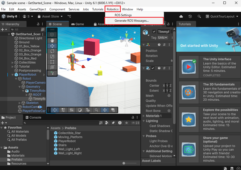The image size is (241, 170).
Task: Switch to the Game tab
Action: pos(78,24)
